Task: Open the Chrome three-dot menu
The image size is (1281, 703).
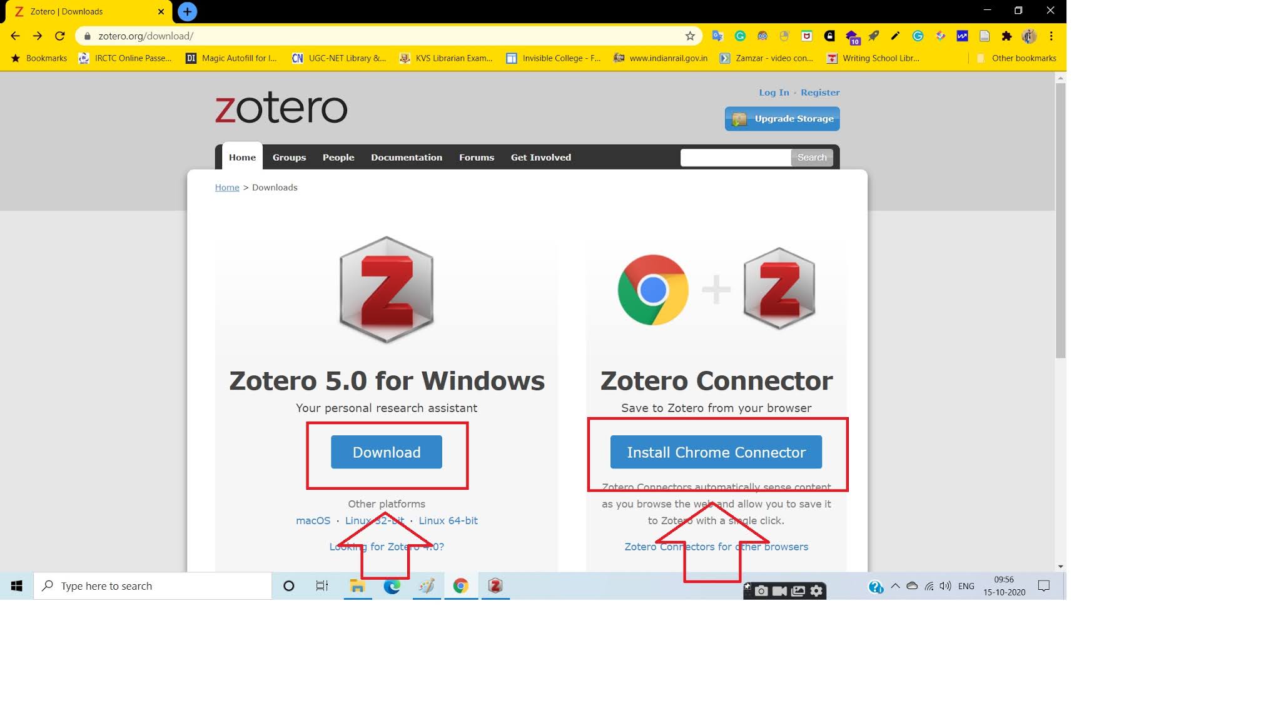Action: pos(1052,36)
